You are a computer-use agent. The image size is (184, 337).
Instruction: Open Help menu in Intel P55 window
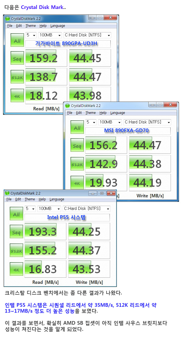(42, 199)
